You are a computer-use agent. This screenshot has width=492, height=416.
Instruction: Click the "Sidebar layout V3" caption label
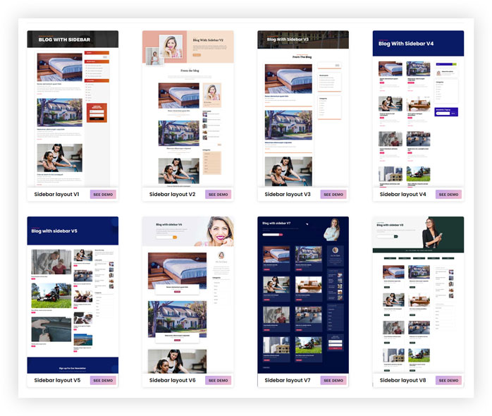[288, 195]
